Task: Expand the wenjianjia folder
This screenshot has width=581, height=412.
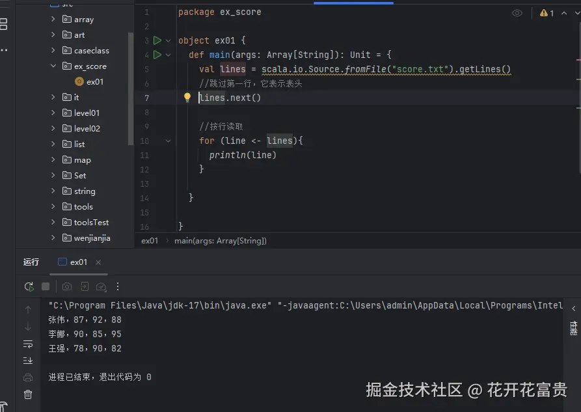Action: pos(53,238)
